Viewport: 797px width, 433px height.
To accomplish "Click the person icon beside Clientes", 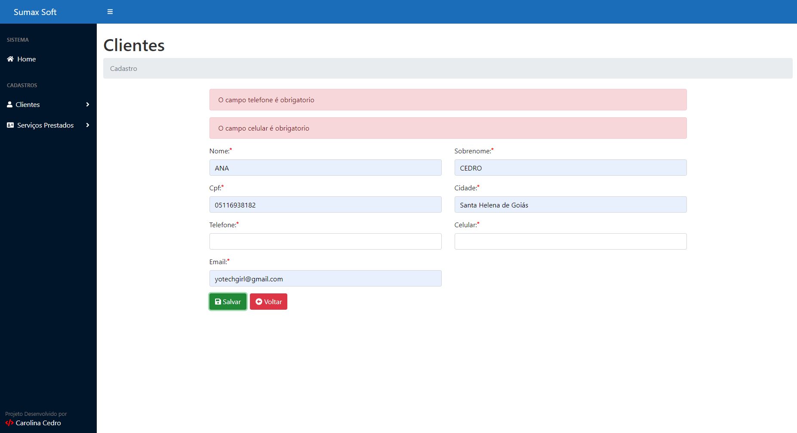I will [9, 104].
